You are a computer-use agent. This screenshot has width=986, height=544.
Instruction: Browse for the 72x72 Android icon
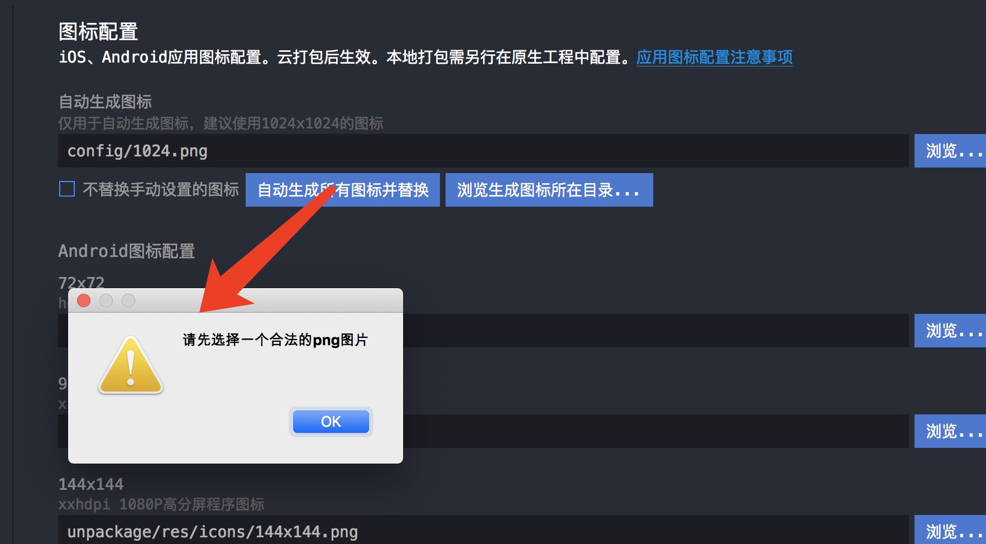[x=950, y=331]
